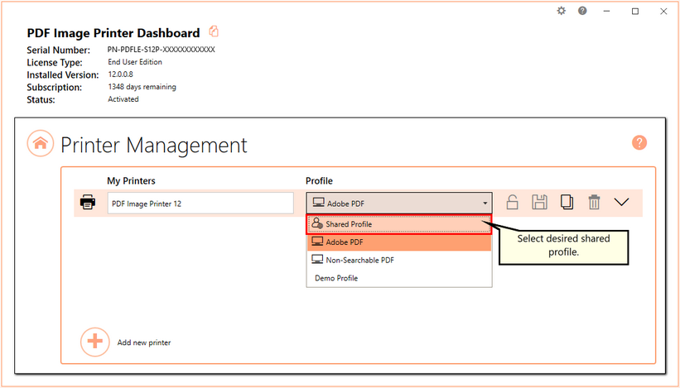Select Shared Profile from the dropdown list
Screen dimensions: 680x388
399,224
